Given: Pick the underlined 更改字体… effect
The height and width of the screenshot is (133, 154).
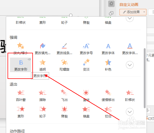Looking at the screenshot, I should coord(130,49).
